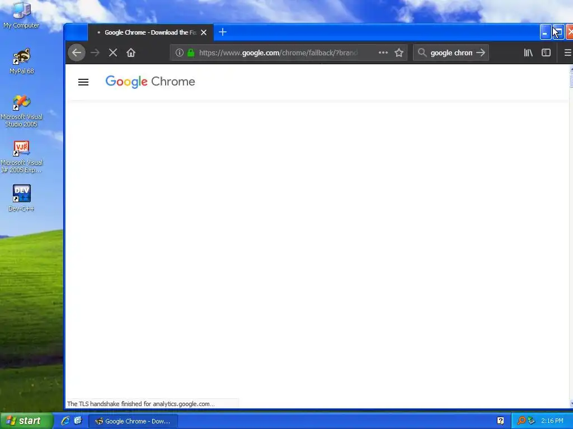Click into the google chron search box
The height and width of the screenshot is (429, 573).
(452, 53)
